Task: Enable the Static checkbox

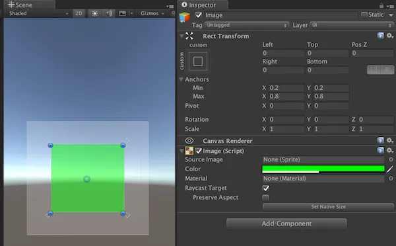Action: point(364,15)
